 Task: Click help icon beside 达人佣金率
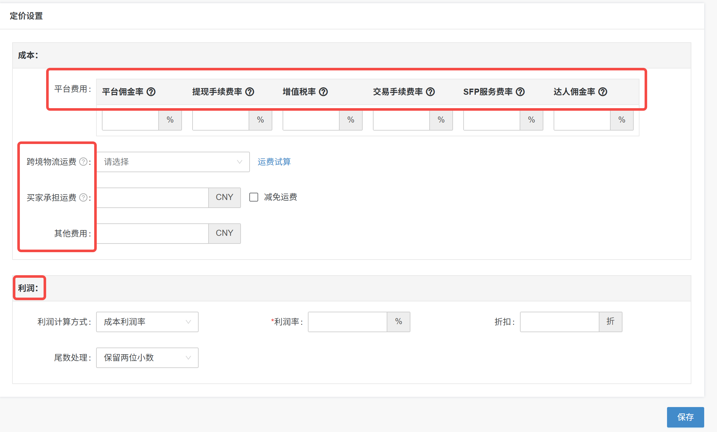603,92
